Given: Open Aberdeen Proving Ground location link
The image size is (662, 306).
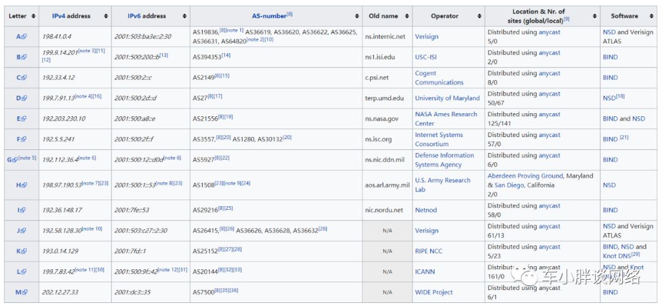Looking at the screenshot, I should [x=525, y=176].
